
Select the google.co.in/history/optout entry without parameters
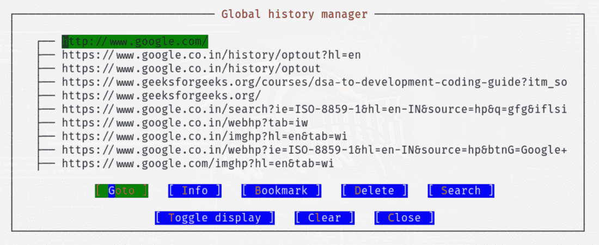(191, 69)
